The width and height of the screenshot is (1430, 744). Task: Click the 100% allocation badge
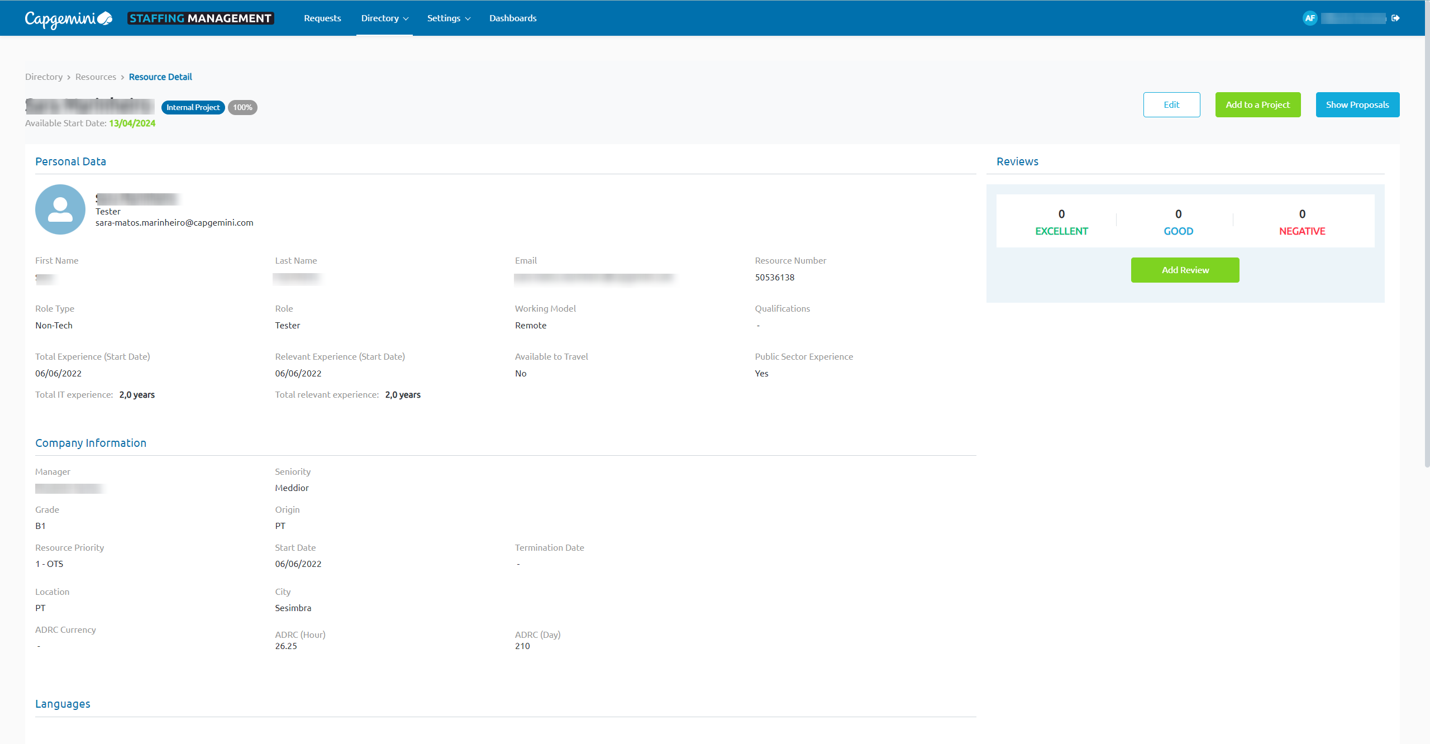coord(242,107)
